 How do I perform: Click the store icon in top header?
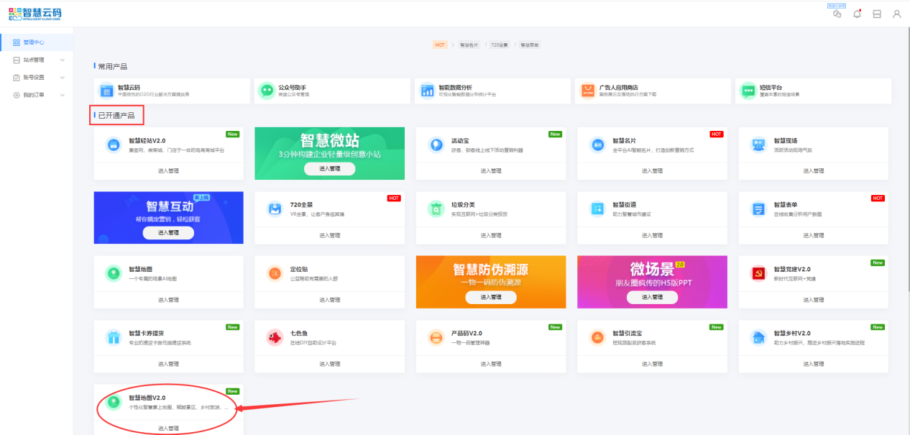[x=877, y=14]
